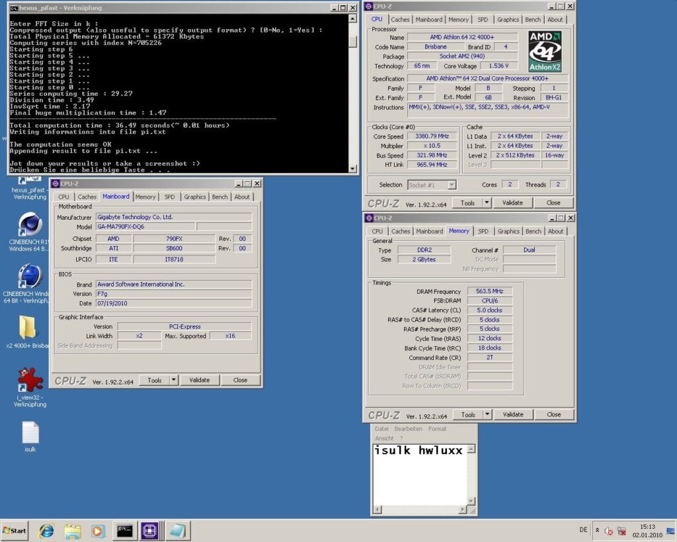Image resolution: width=677 pixels, height=542 pixels.
Task: Click the network icon in the system tray
Action: pyautogui.click(x=621, y=531)
